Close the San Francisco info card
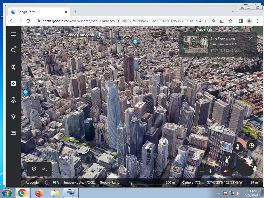The image size is (264, 198). point(251,38)
